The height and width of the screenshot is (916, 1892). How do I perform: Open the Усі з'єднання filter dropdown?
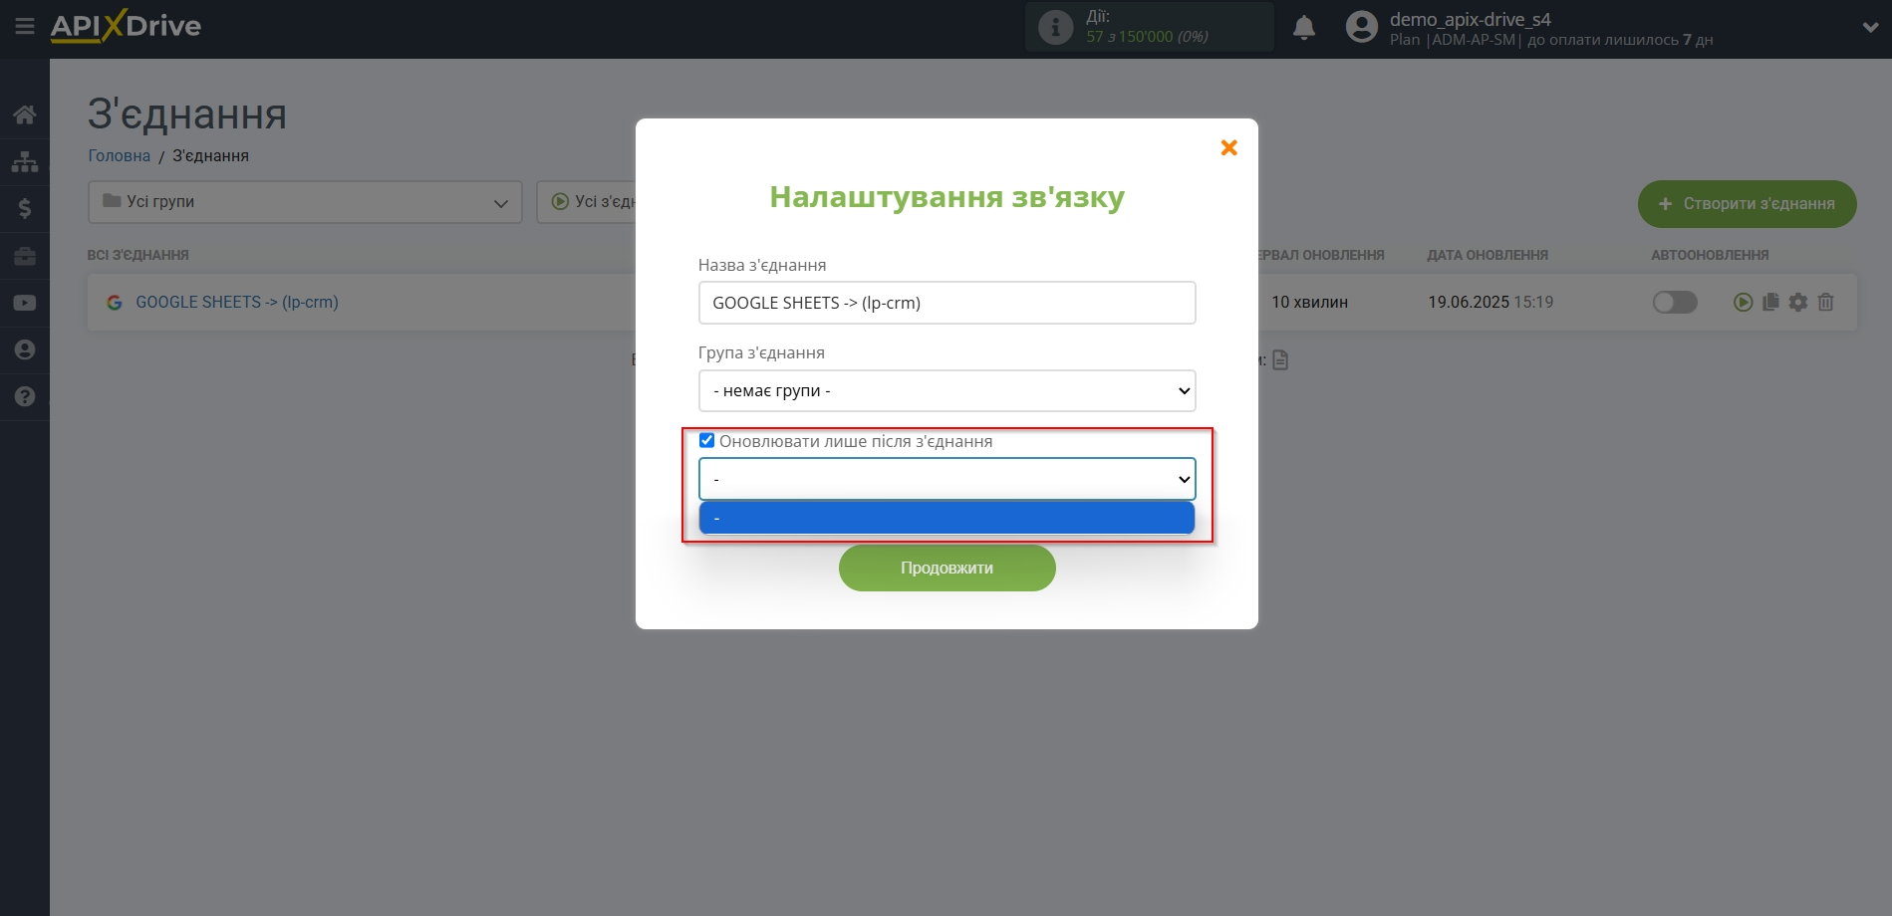pyautogui.click(x=588, y=202)
